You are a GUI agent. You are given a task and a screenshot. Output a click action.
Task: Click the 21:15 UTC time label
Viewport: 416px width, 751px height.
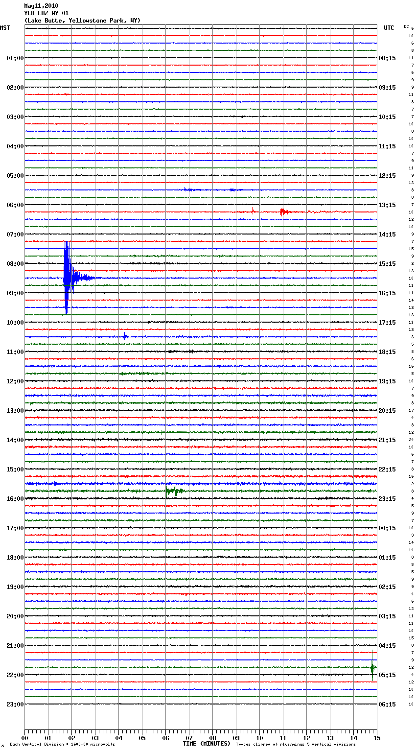[387, 440]
